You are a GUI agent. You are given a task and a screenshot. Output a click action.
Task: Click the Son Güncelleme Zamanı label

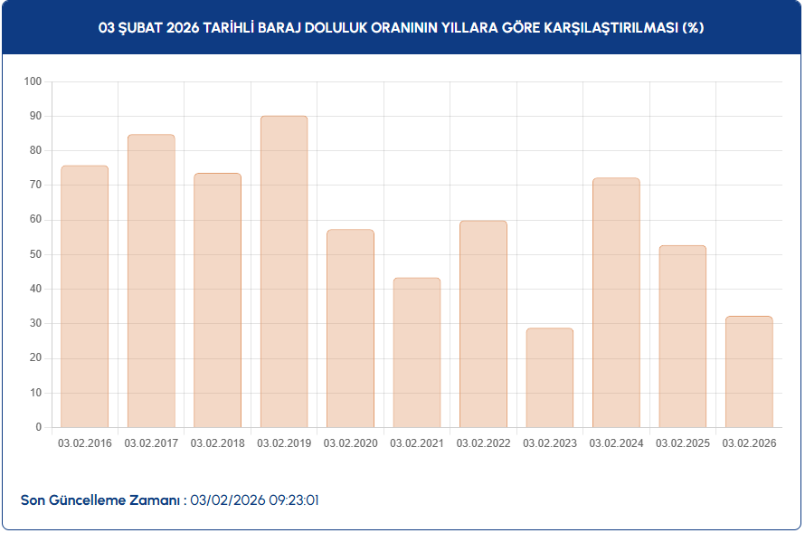point(100,500)
